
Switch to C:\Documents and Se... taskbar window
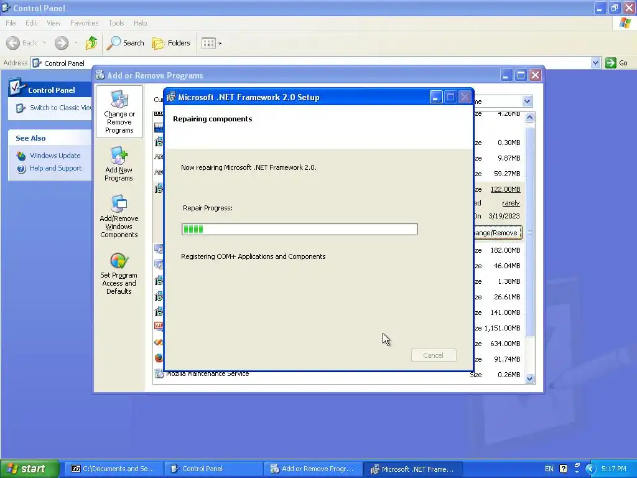tap(113, 469)
